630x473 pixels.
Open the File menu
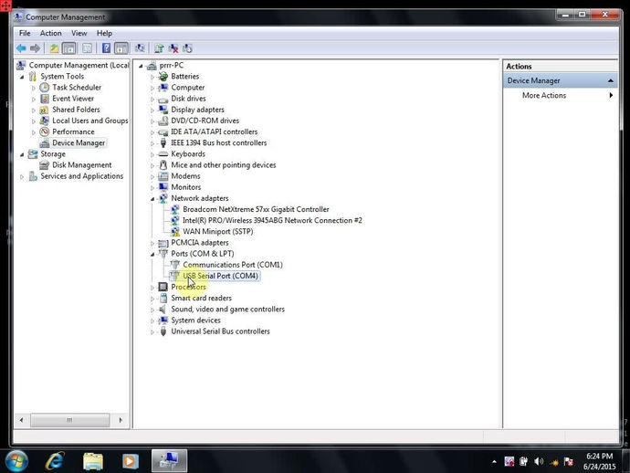(25, 34)
